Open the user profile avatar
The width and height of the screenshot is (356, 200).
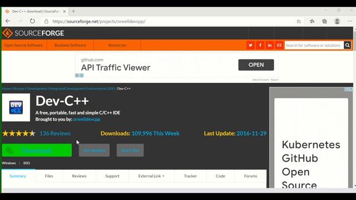click(x=337, y=21)
